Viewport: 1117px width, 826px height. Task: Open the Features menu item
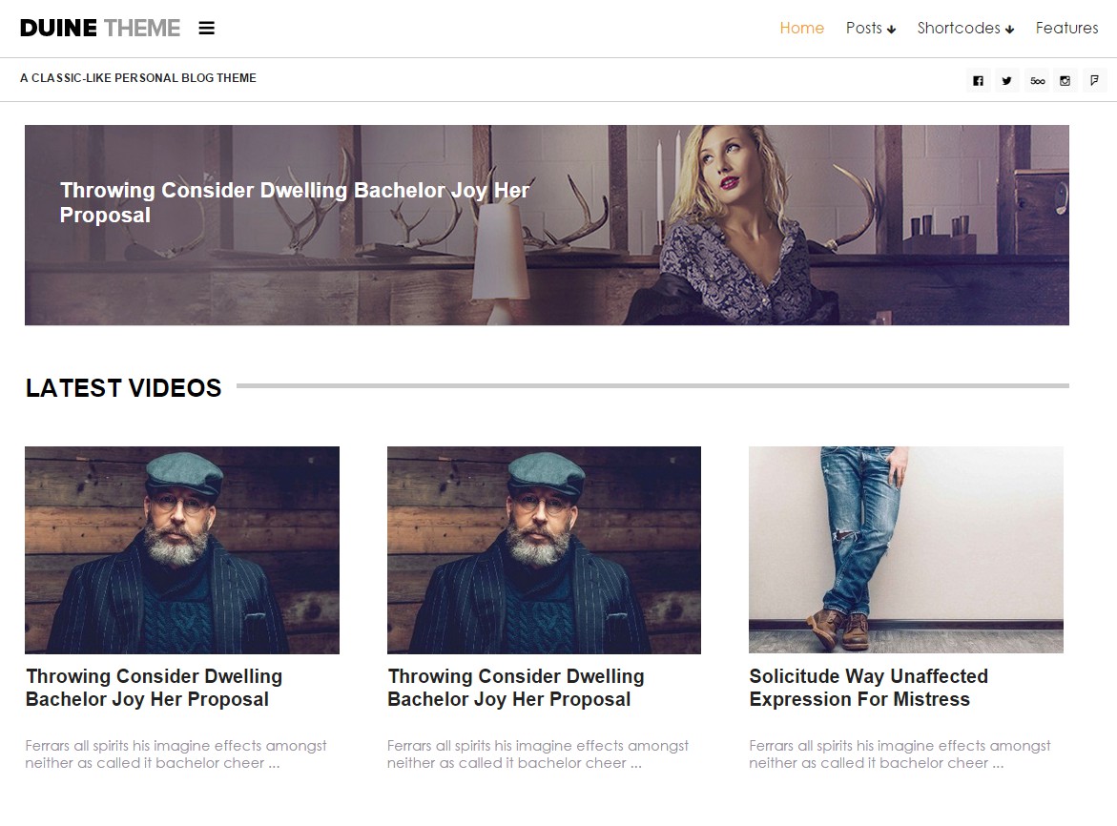(1066, 28)
